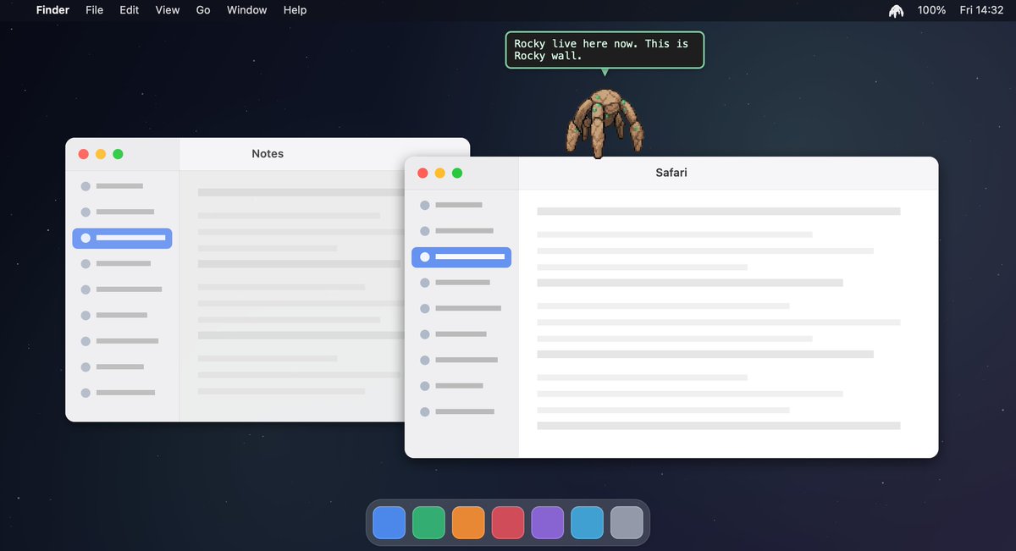Viewport: 1016px width, 551px height.
Task: Click the 100% battery indicator
Action: coord(931,10)
